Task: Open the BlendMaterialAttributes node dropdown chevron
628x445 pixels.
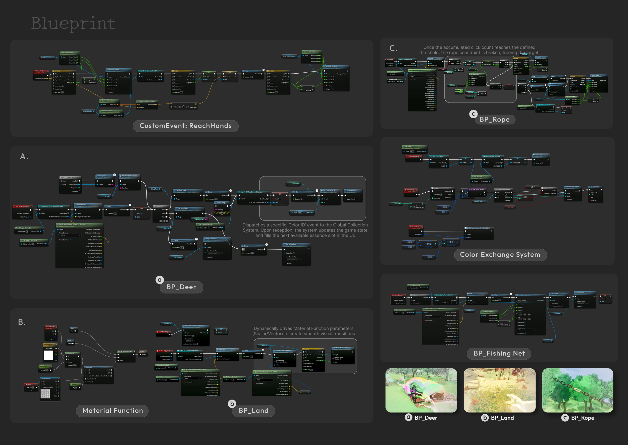Action: click(134, 352)
